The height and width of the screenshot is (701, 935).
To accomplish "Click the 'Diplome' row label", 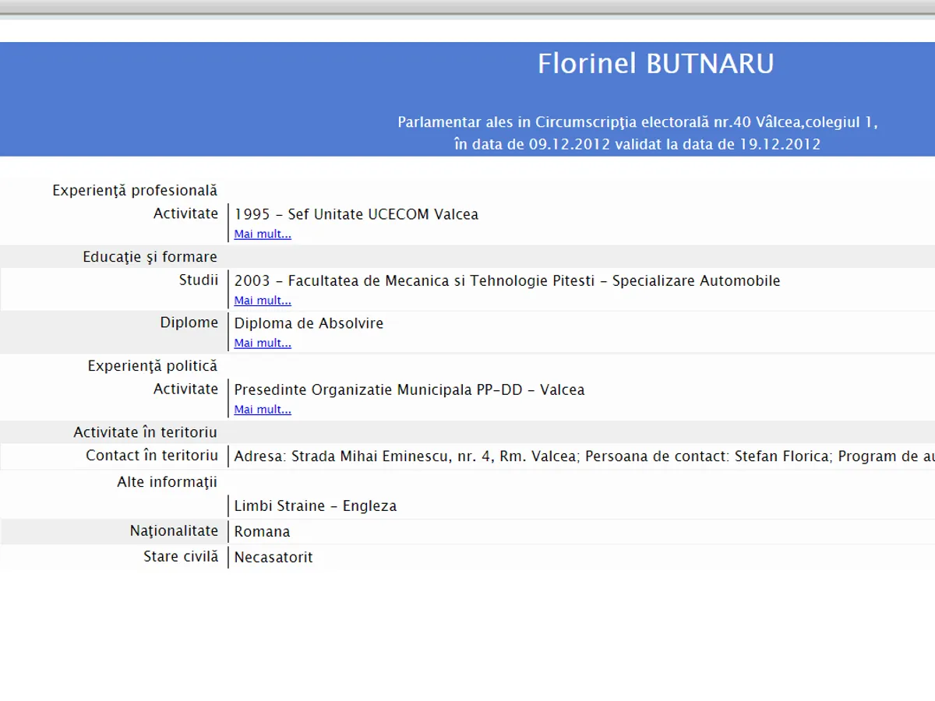I will coord(189,322).
